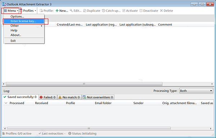Click the Catch up clock icon
The height and width of the screenshot is (138, 216).
point(103,11)
